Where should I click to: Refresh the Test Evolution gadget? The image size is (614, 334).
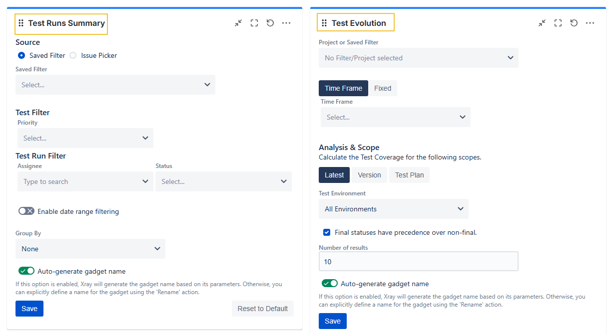[x=574, y=23]
